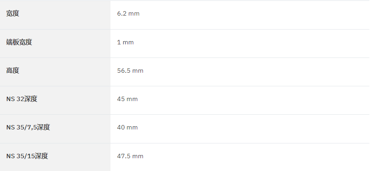373x171 pixels.
Task: Select the 40 mm depth value
Action: pos(127,127)
